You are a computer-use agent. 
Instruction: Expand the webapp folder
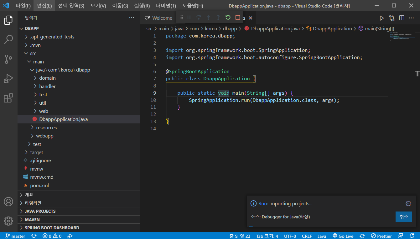79,136
